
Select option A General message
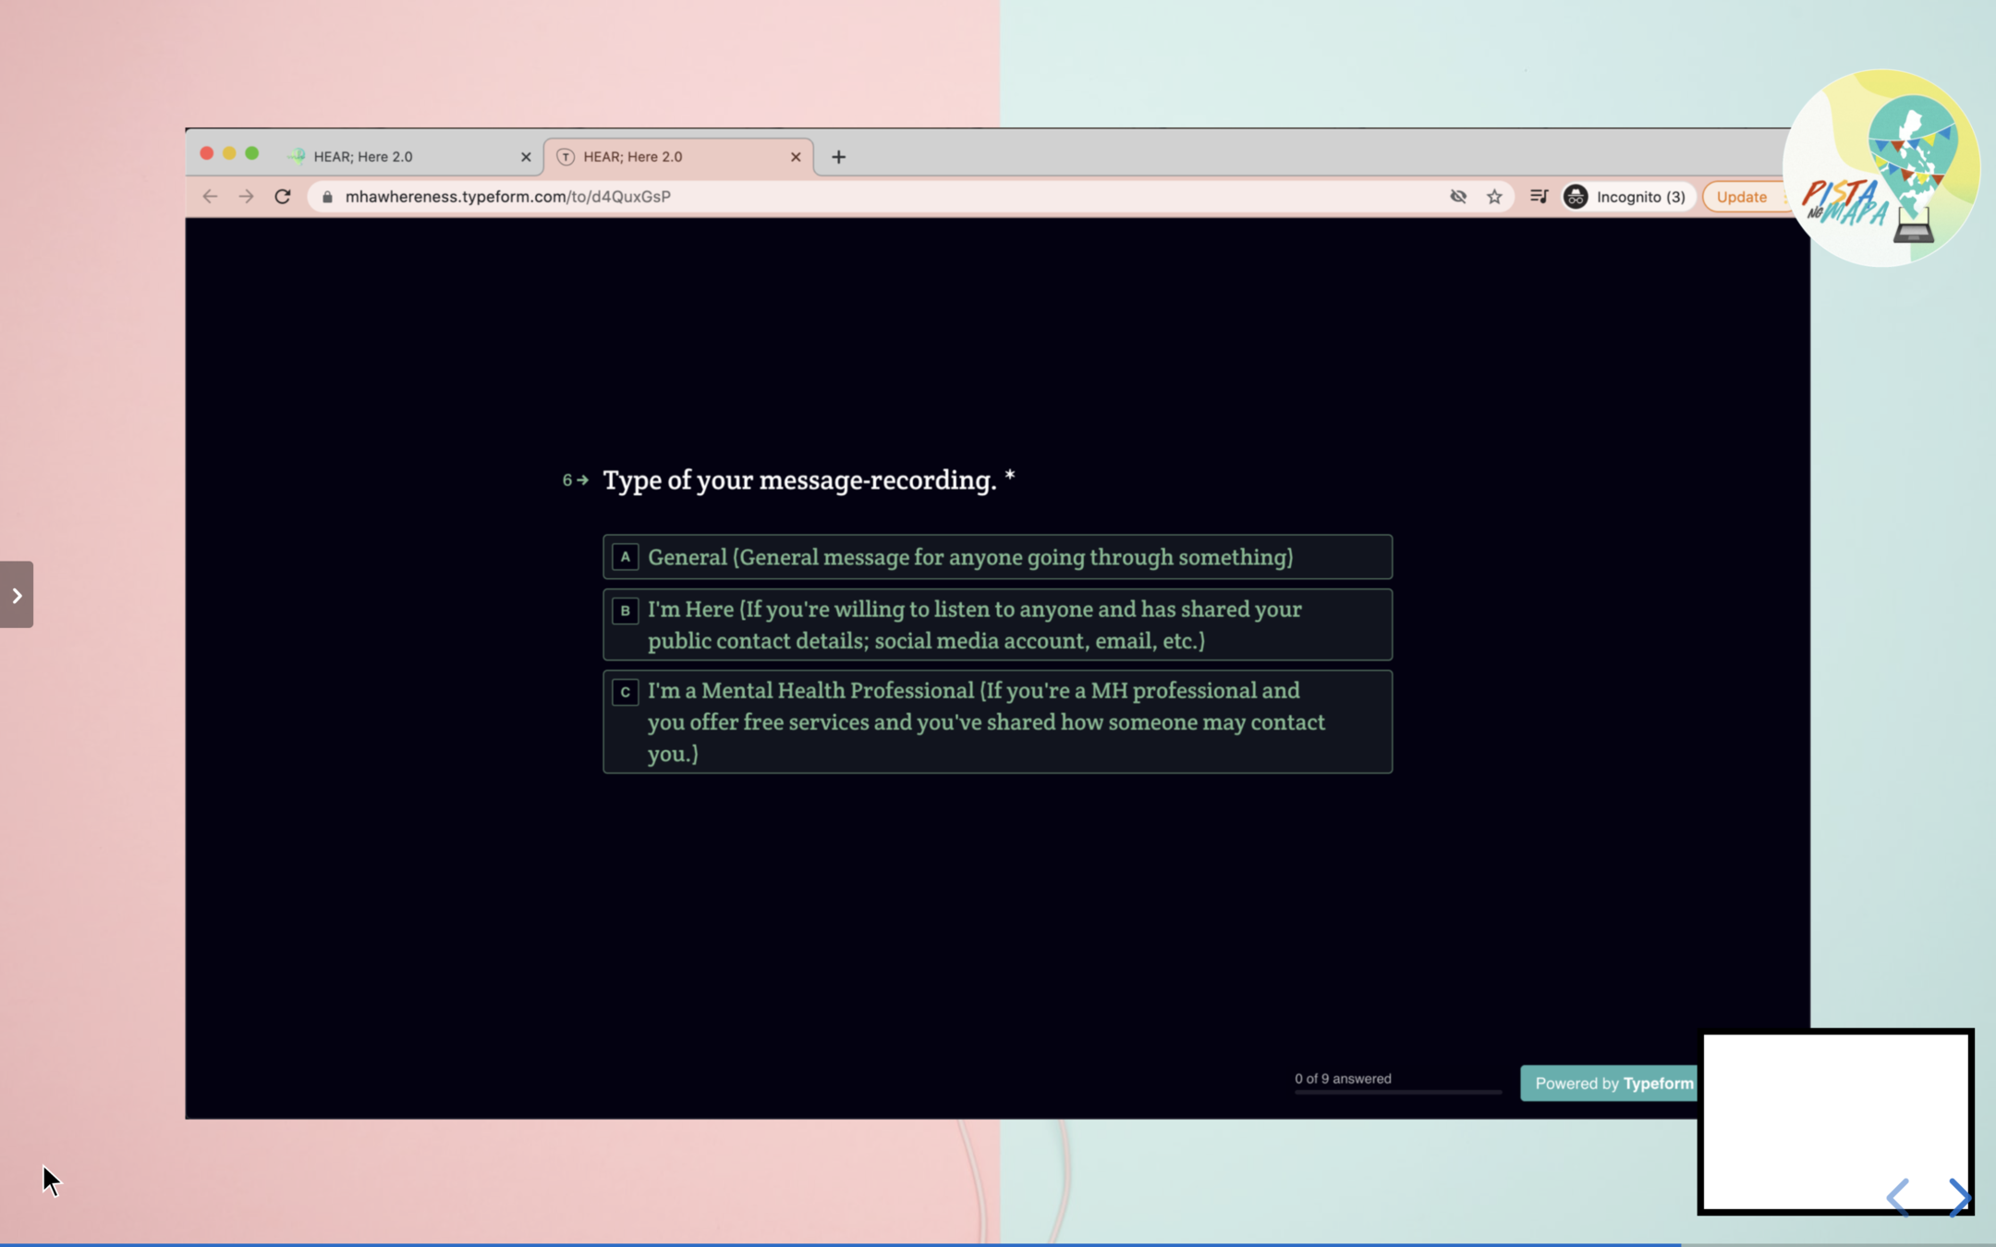coord(997,557)
